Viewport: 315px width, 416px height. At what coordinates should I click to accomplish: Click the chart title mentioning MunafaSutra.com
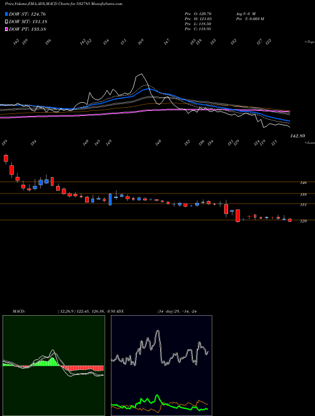point(64,4)
